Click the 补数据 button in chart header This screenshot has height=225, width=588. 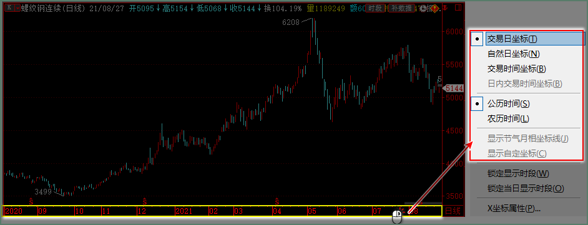tap(401, 8)
